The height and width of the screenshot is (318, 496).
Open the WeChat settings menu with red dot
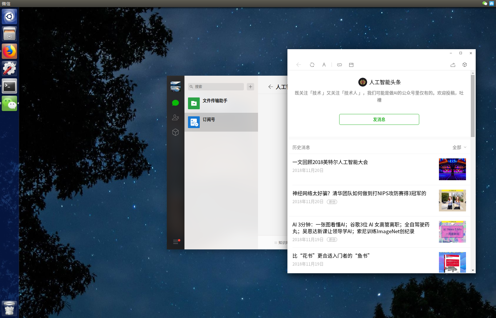(x=176, y=242)
